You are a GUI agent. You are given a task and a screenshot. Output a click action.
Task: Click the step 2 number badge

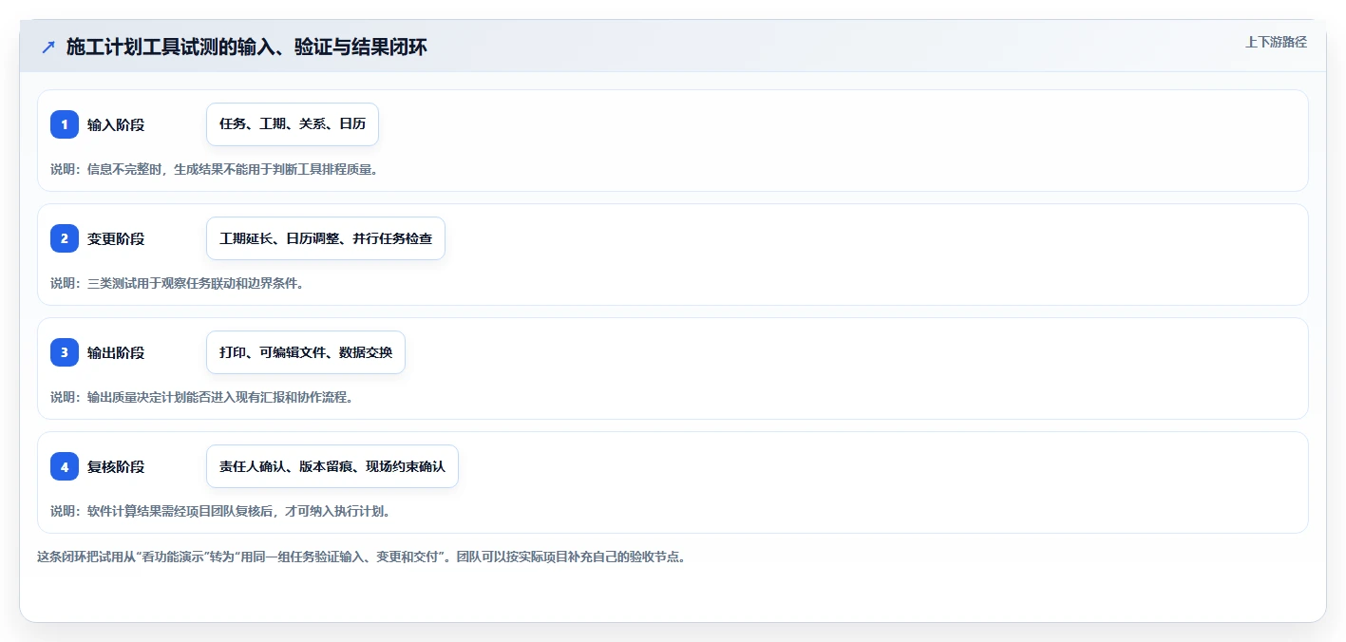click(x=65, y=238)
